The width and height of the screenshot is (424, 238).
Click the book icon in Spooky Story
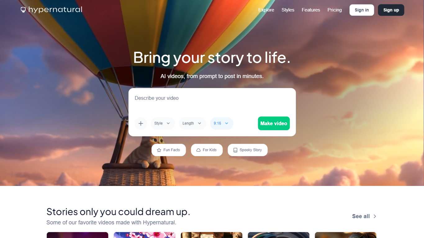[x=235, y=150]
